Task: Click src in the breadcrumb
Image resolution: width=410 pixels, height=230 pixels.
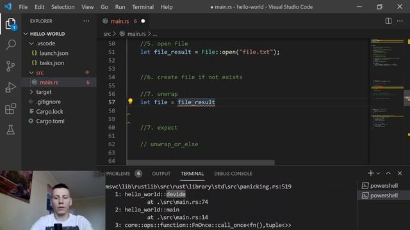Action: [107, 34]
